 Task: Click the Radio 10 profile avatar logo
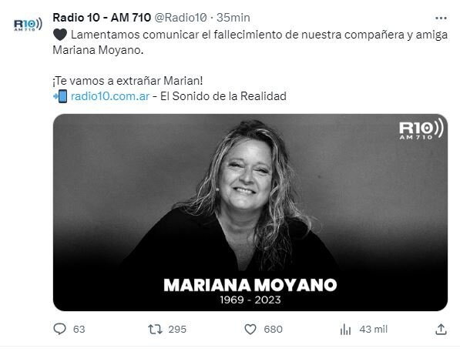click(28, 25)
